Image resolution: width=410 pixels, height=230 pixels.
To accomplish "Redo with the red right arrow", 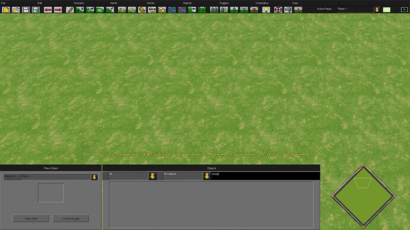I will pyautogui.click(x=58, y=10).
